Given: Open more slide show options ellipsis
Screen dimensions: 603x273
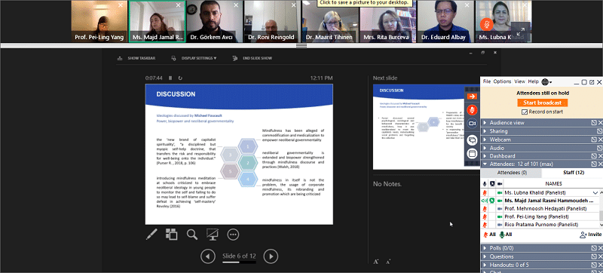Looking at the screenshot, I should 233,235.
